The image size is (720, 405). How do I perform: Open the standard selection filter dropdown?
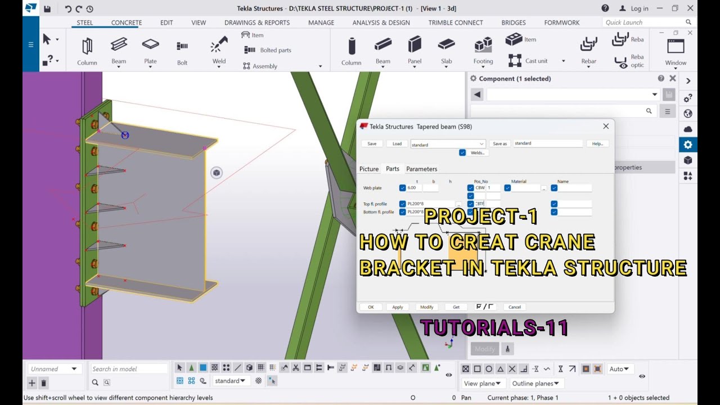(x=231, y=381)
